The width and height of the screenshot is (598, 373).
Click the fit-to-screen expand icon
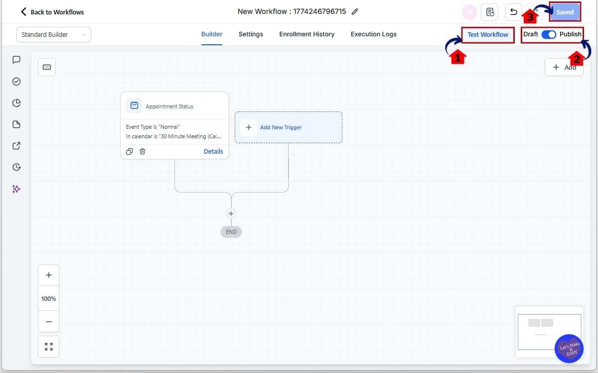[49, 347]
